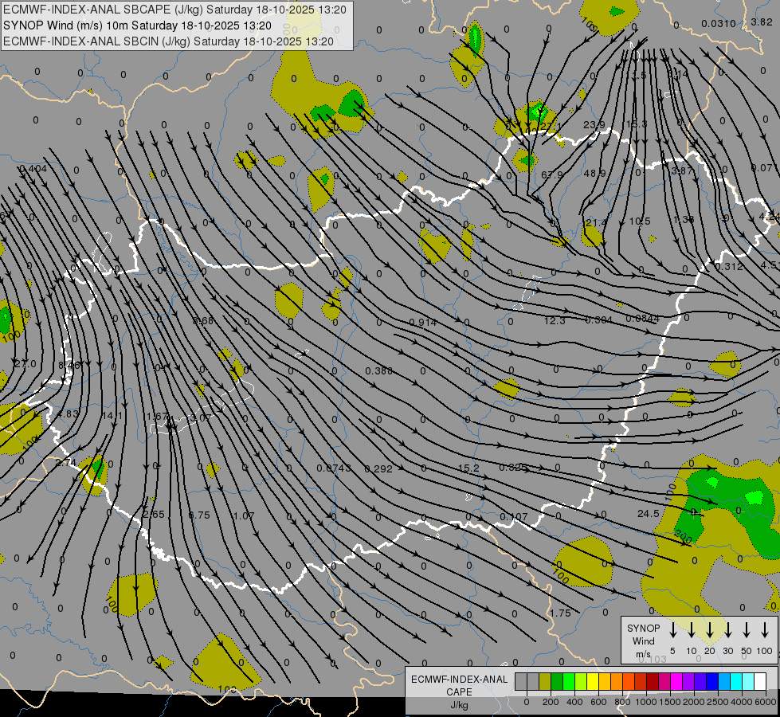Click the 48.9 value on the map
This screenshot has width=780, height=717.
tap(594, 173)
